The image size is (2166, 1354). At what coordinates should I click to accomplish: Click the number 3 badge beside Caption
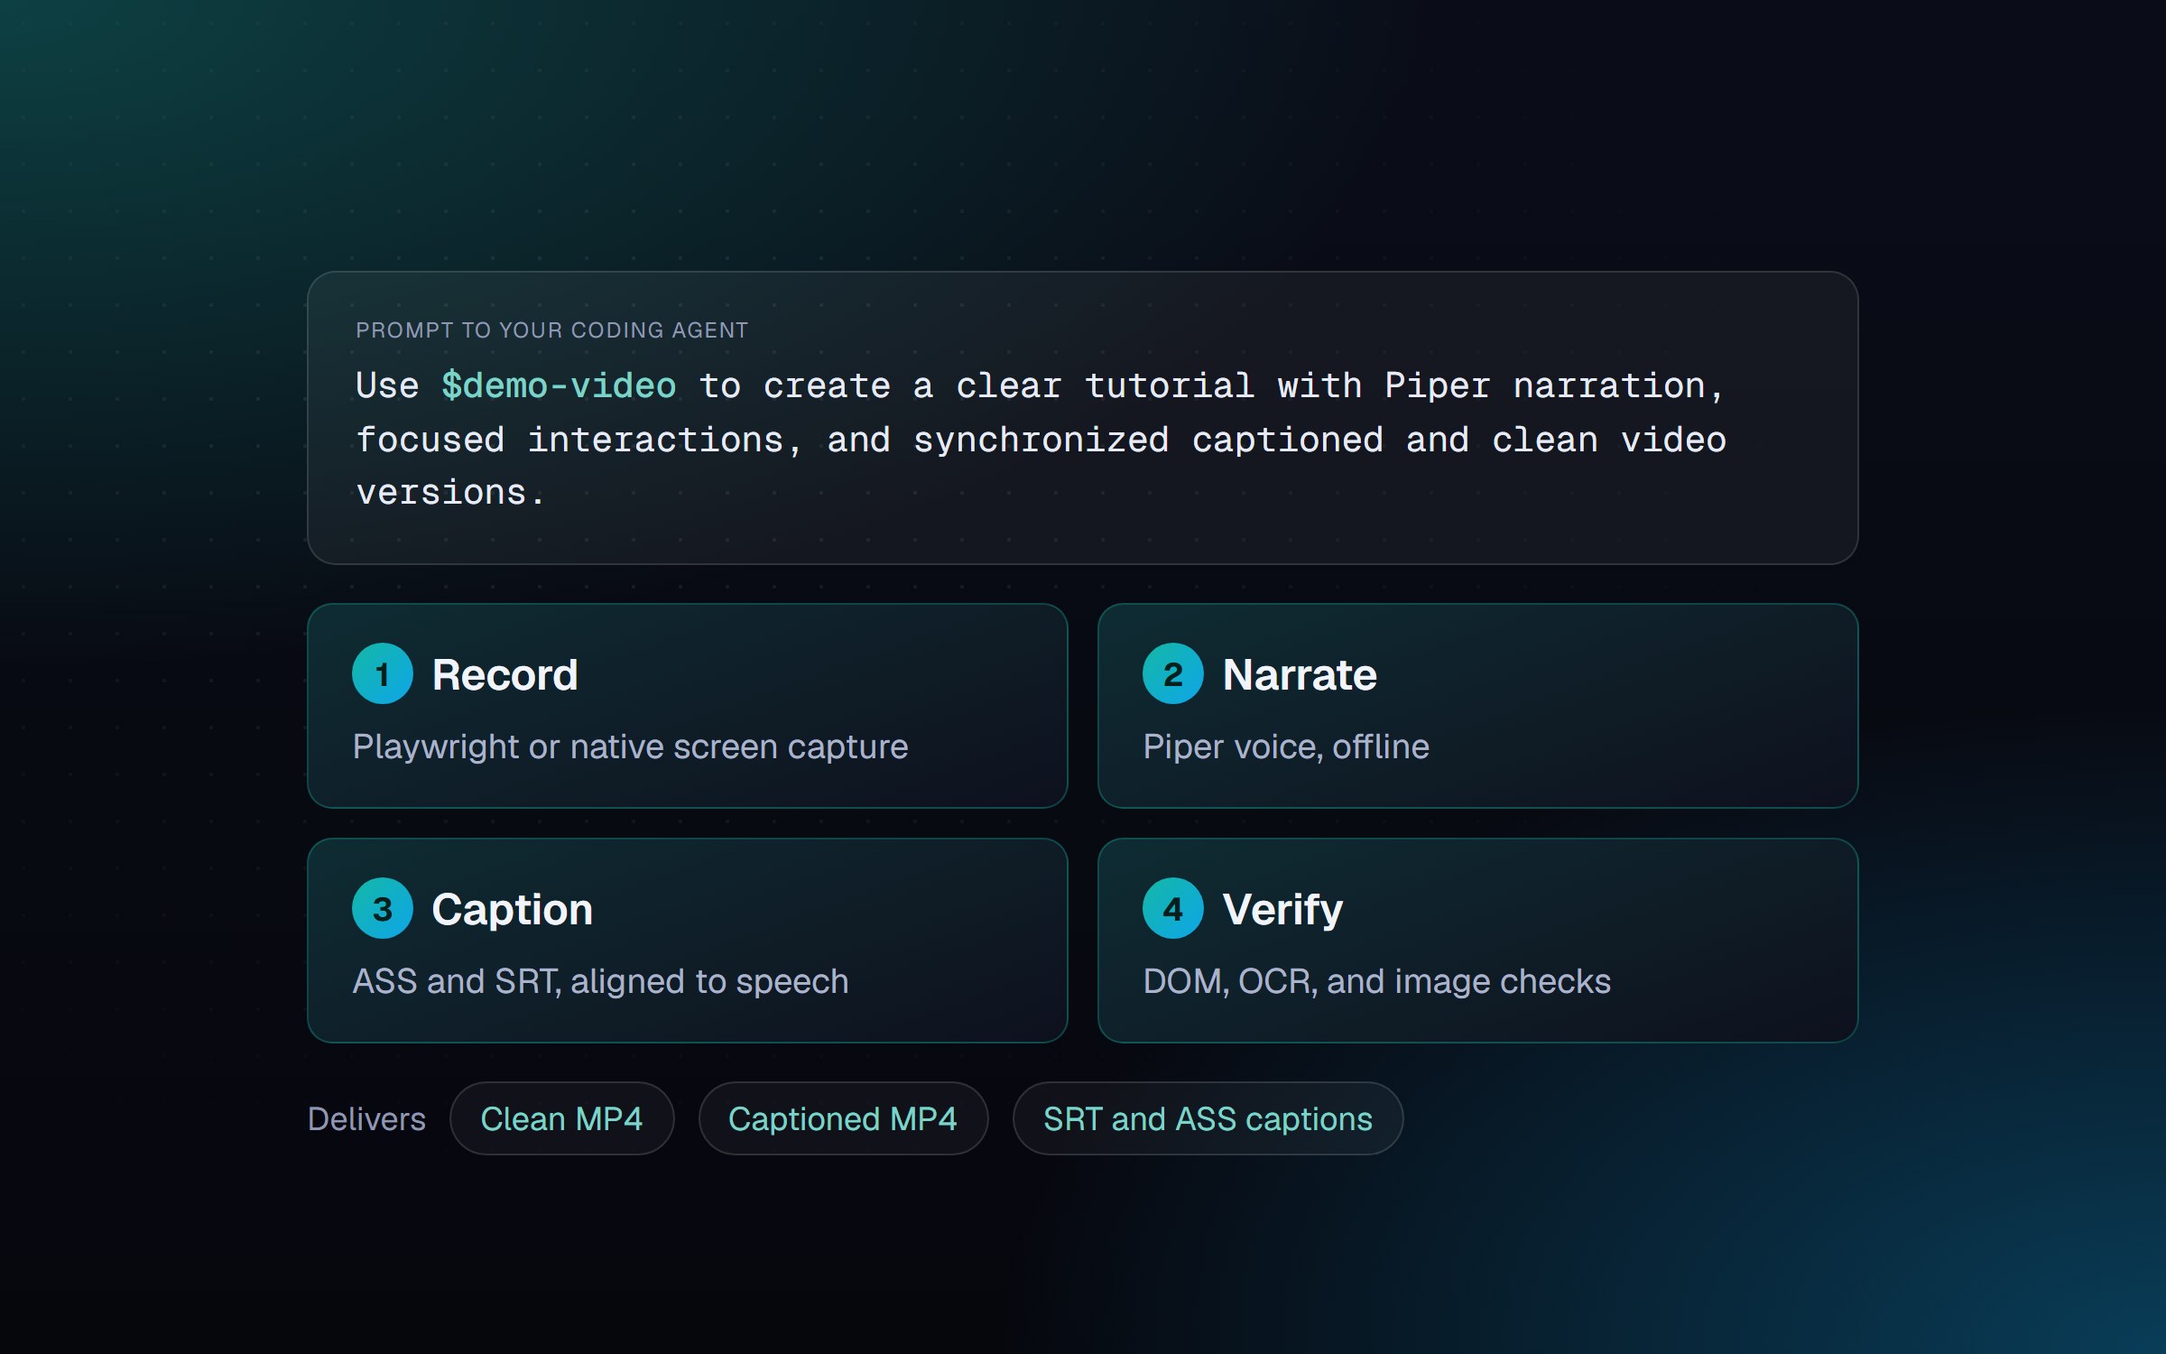(383, 908)
